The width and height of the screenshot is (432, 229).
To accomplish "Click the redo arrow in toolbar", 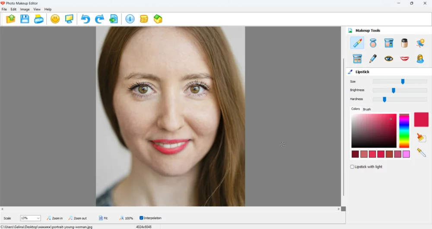I will tap(99, 19).
